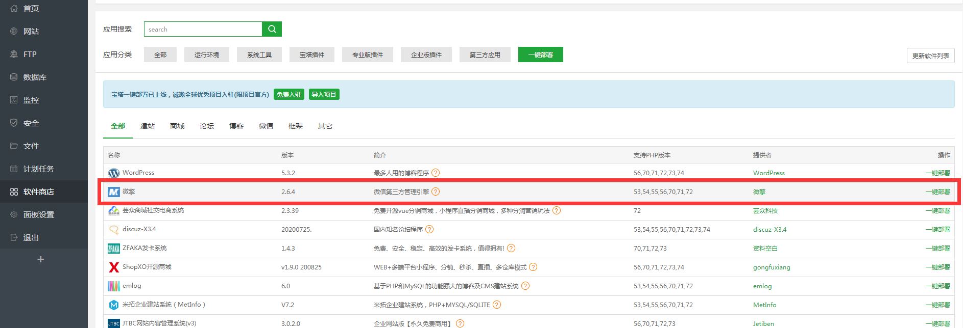This screenshot has height=328, width=963.
Task: Click the WordPress logo icon
Action: 114,173
